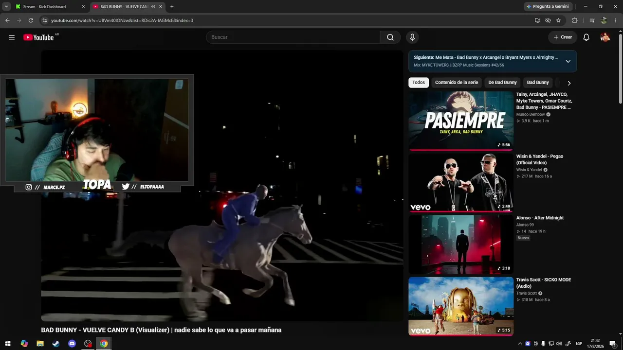Open the Alonso After Midnight thumbnail
The width and height of the screenshot is (623, 350).
(x=461, y=244)
